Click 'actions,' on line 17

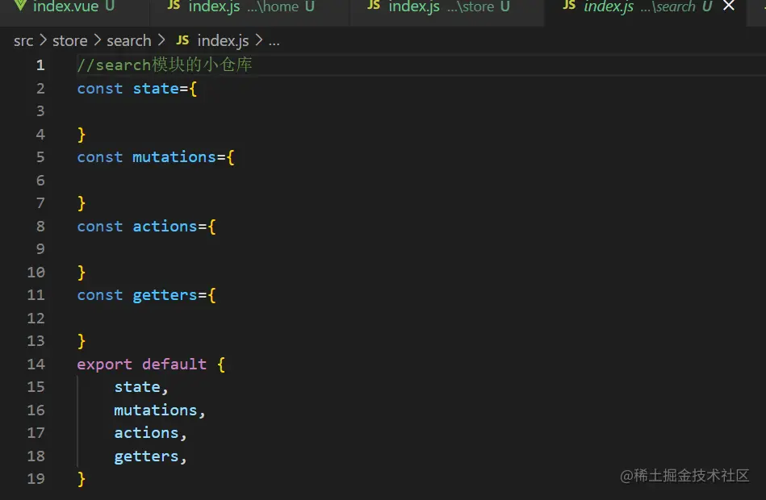tap(150, 433)
